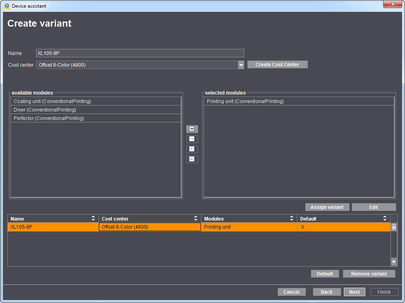
Task: Move selected module back with left-arrow button
Action: pyautogui.click(x=192, y=149)
